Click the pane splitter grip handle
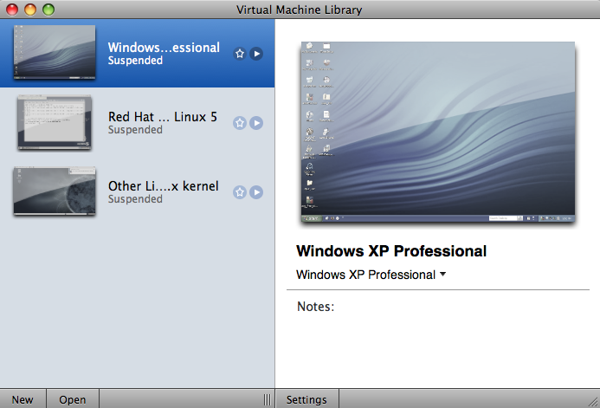The width and height of the screenshot is (600, 408). pyautogui.click(x=267, y=399)
